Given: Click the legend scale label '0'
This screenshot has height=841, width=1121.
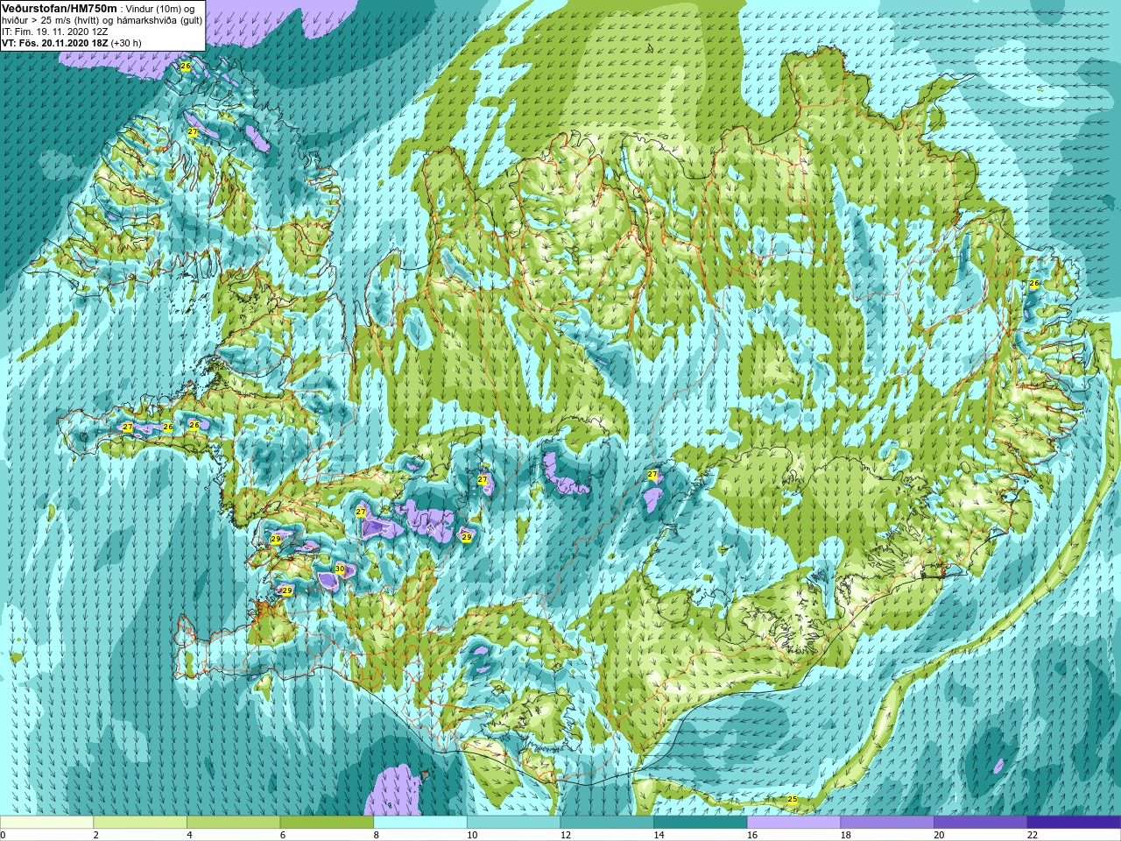Looking at the screenshot, I should click(4, 836).
